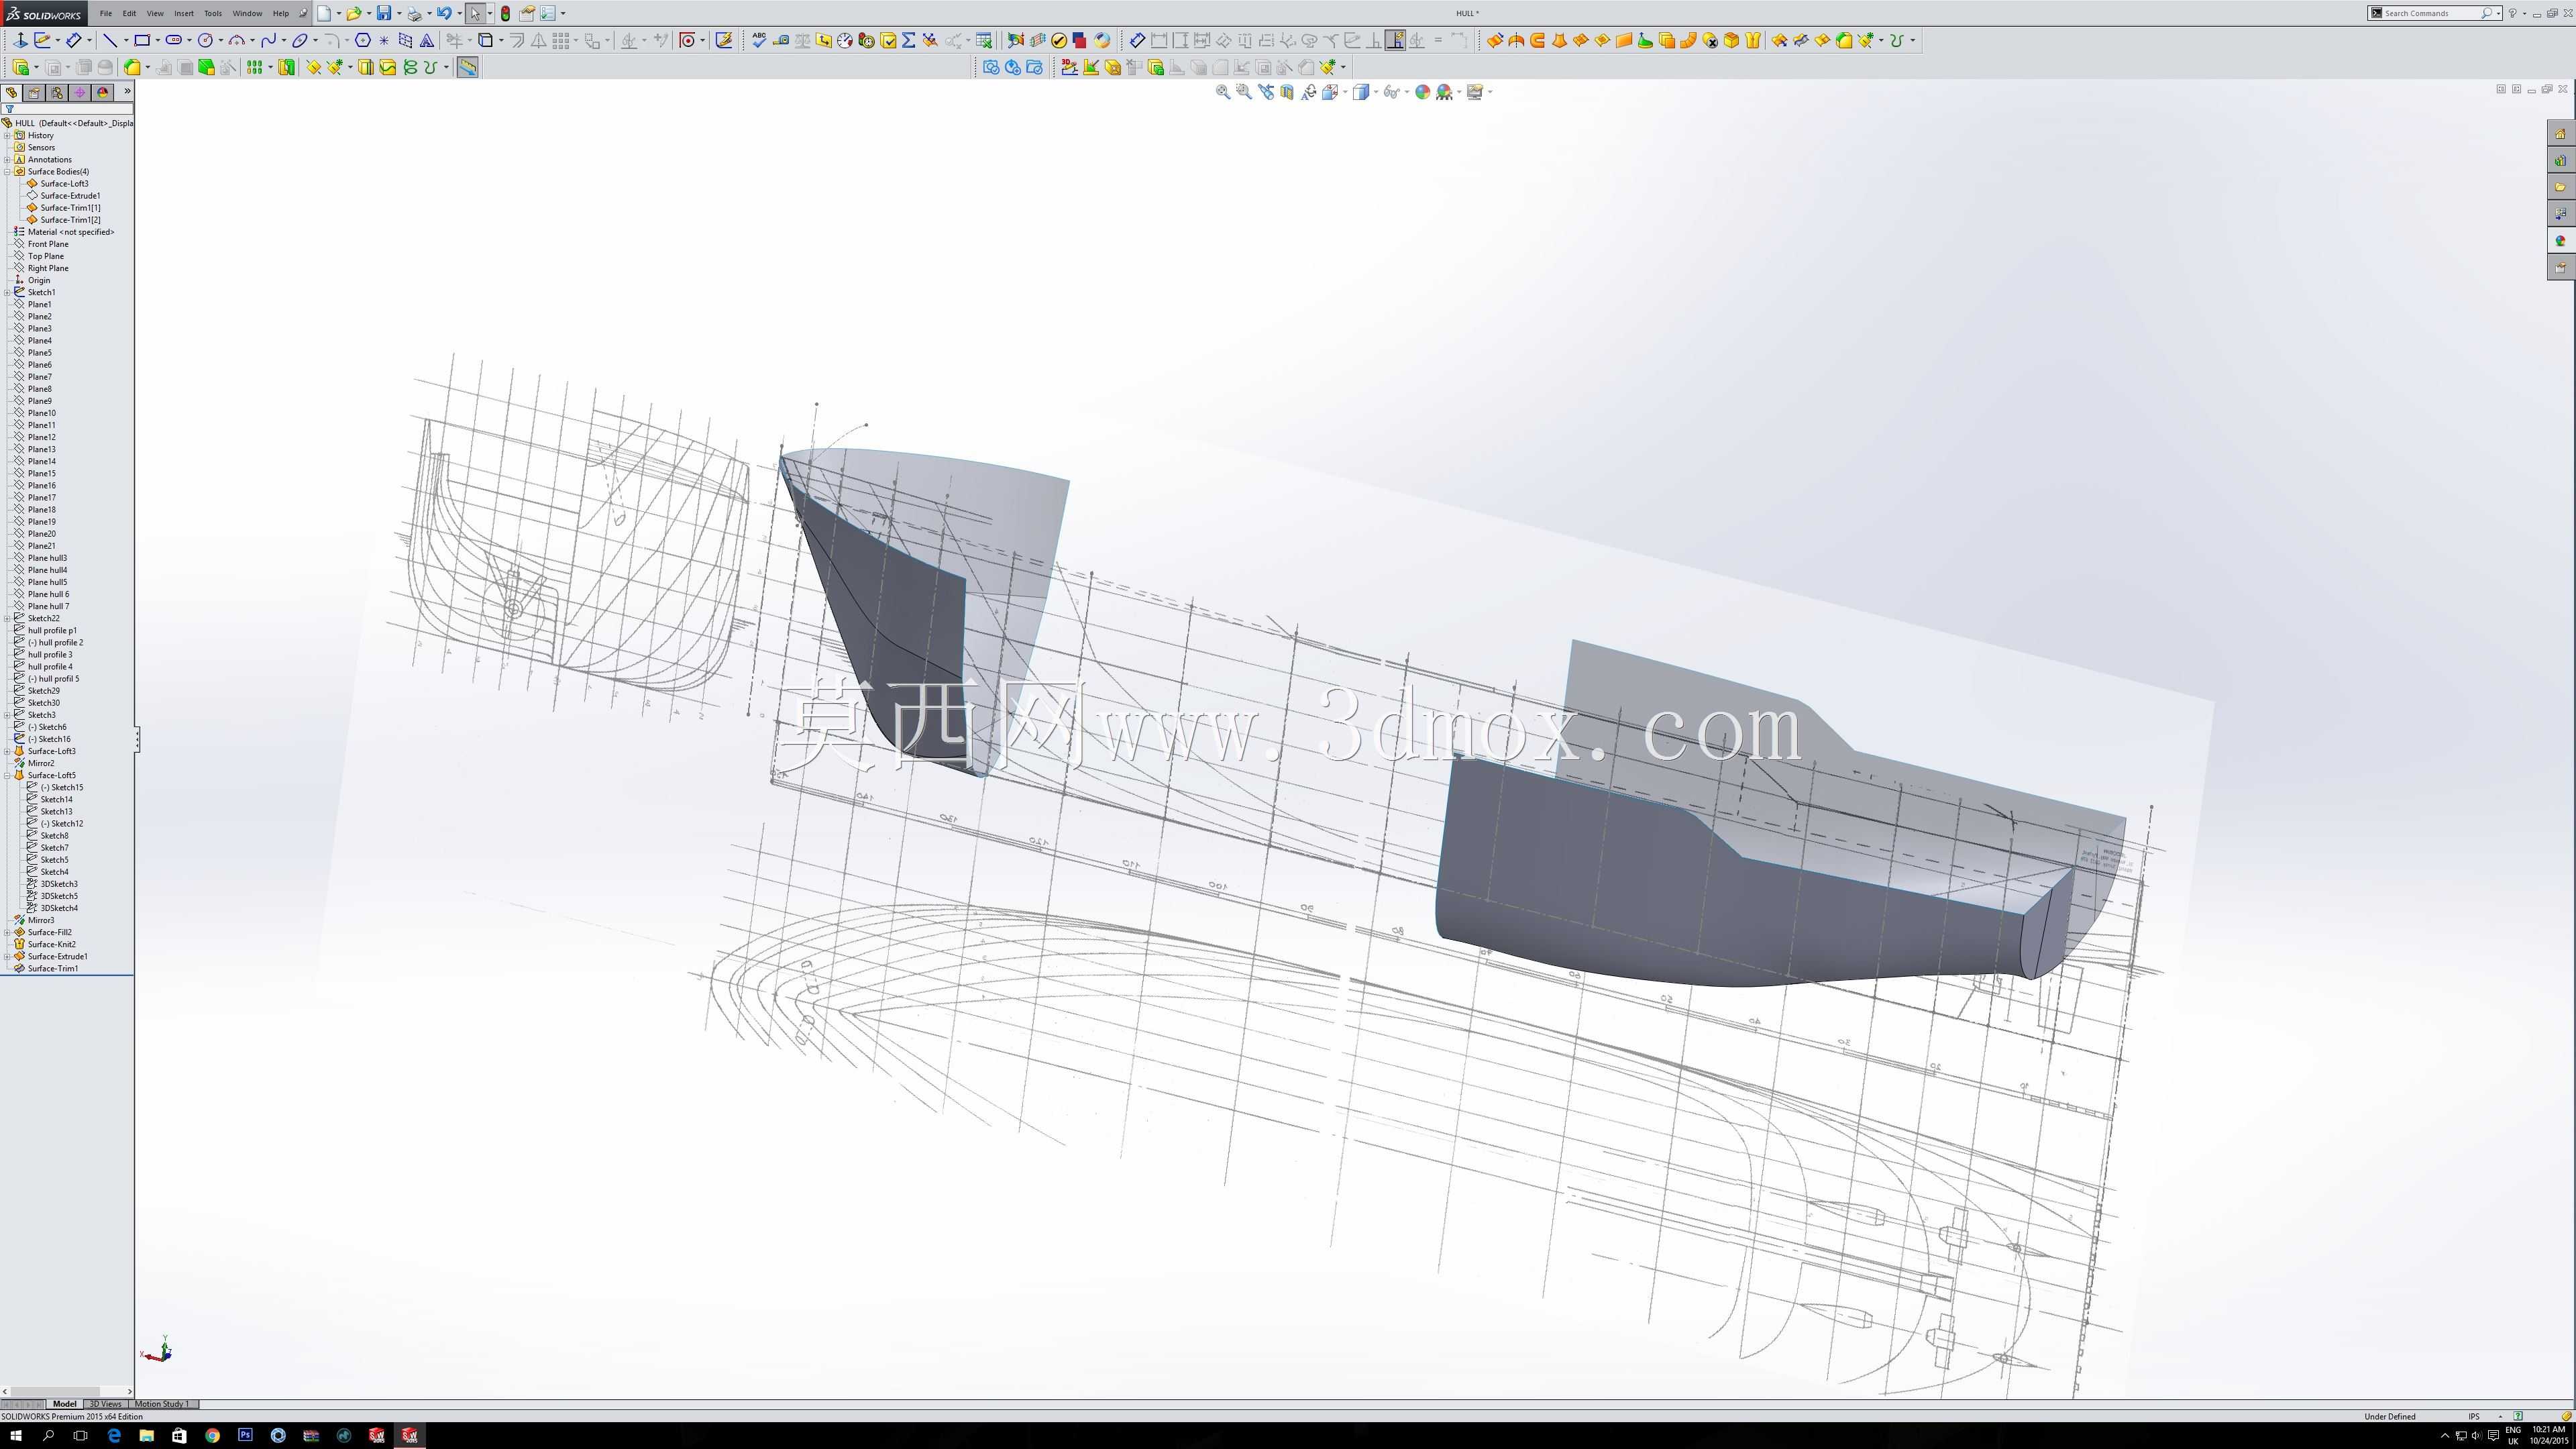Click the Zoom to Fit icon

click(x=1222, y=92)
